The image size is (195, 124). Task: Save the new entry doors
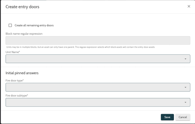pos(167,117)
